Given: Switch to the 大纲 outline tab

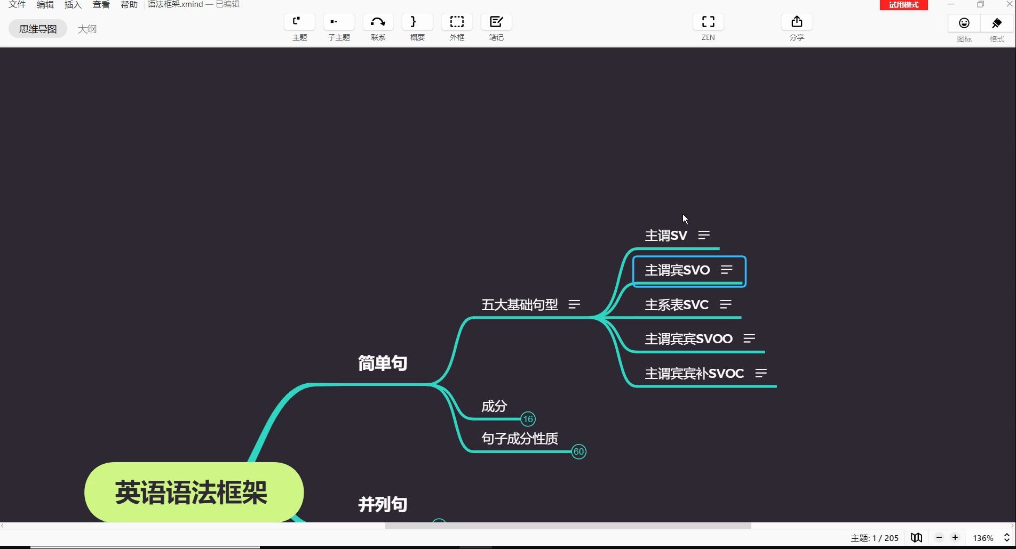Looking at the screenshot, I should coord(87,29).
